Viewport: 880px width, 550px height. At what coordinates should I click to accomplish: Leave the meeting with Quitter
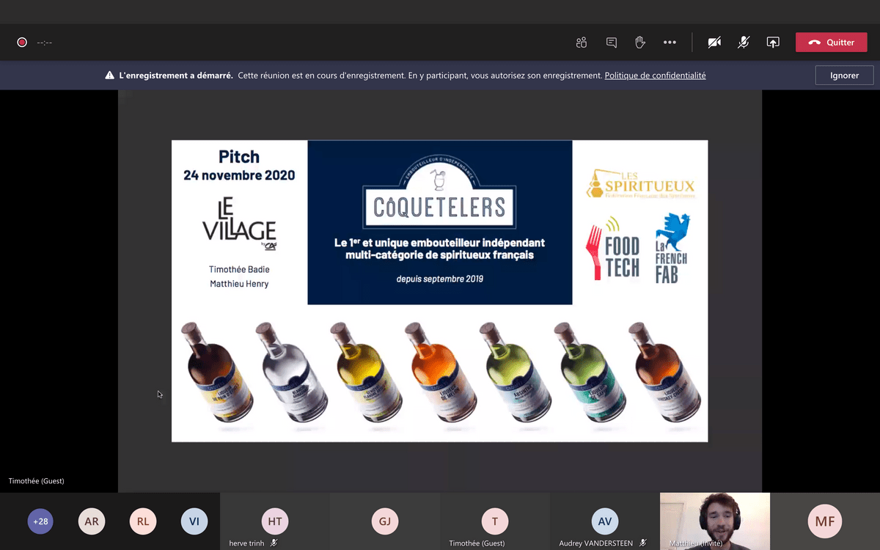[831, 43]
